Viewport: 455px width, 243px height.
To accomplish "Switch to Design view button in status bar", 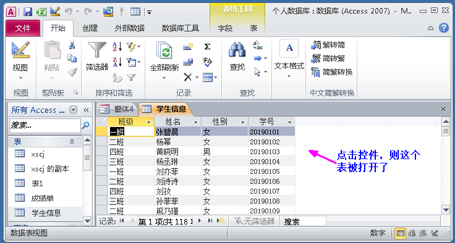I will 435,233.
